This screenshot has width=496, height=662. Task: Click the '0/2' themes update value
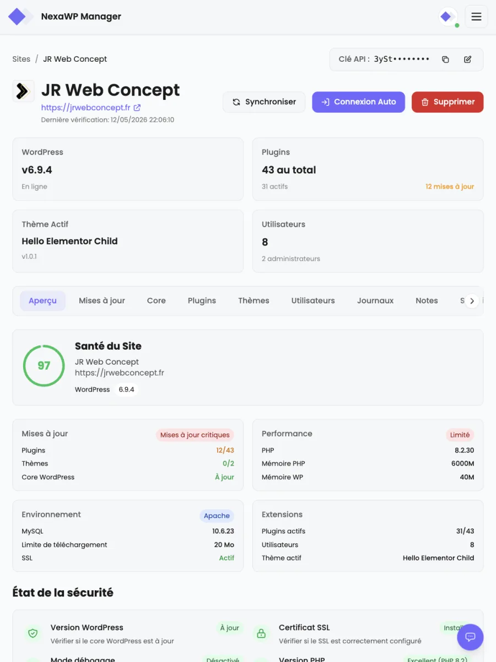coord(228,463)
